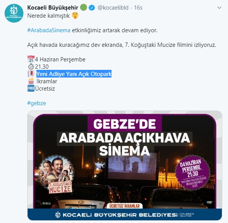Click the FREE emoji beside Ücretsiz
The image size is (228, 223).
click(x=31, y=88)
